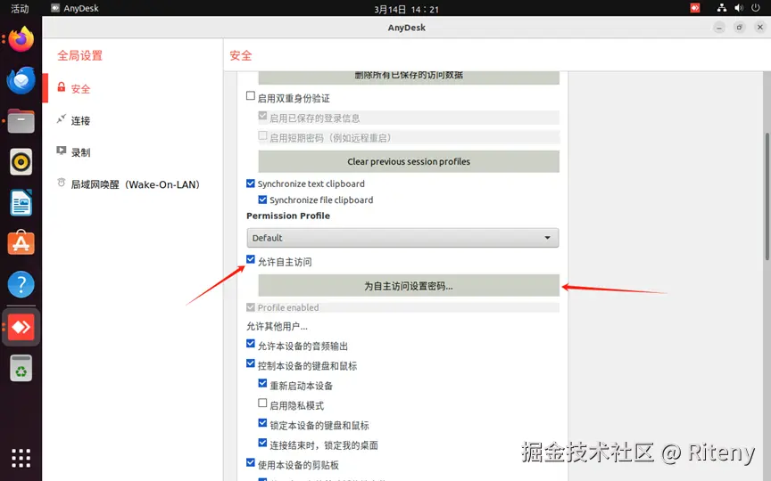The width and height of the screenshot is (771, 481).
Task: Click the recording icon beside 录制
Action: coord(61,151)
